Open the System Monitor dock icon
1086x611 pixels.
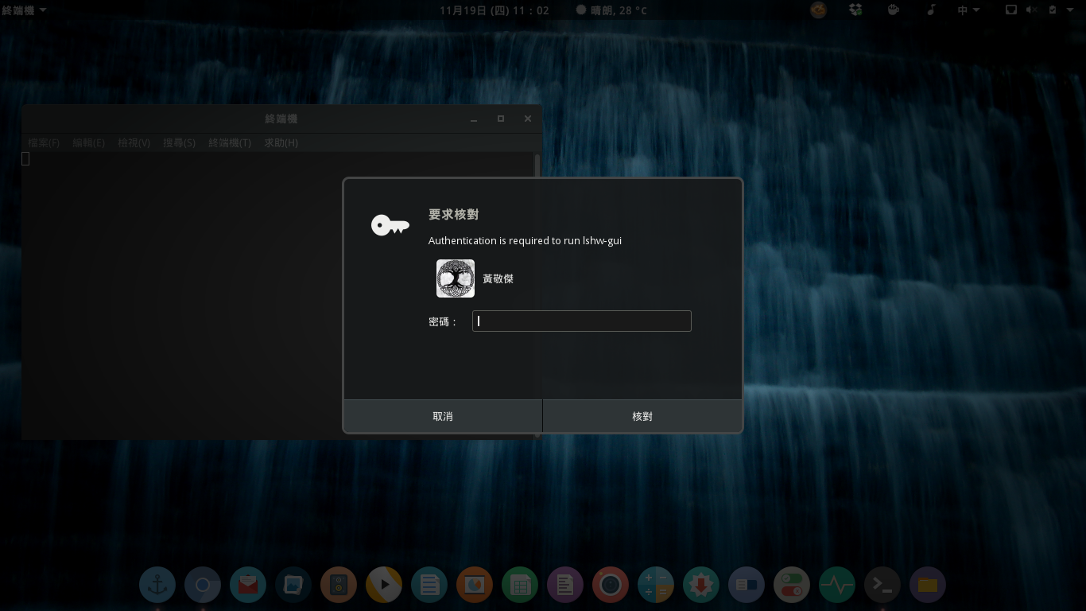pos(837,585)
